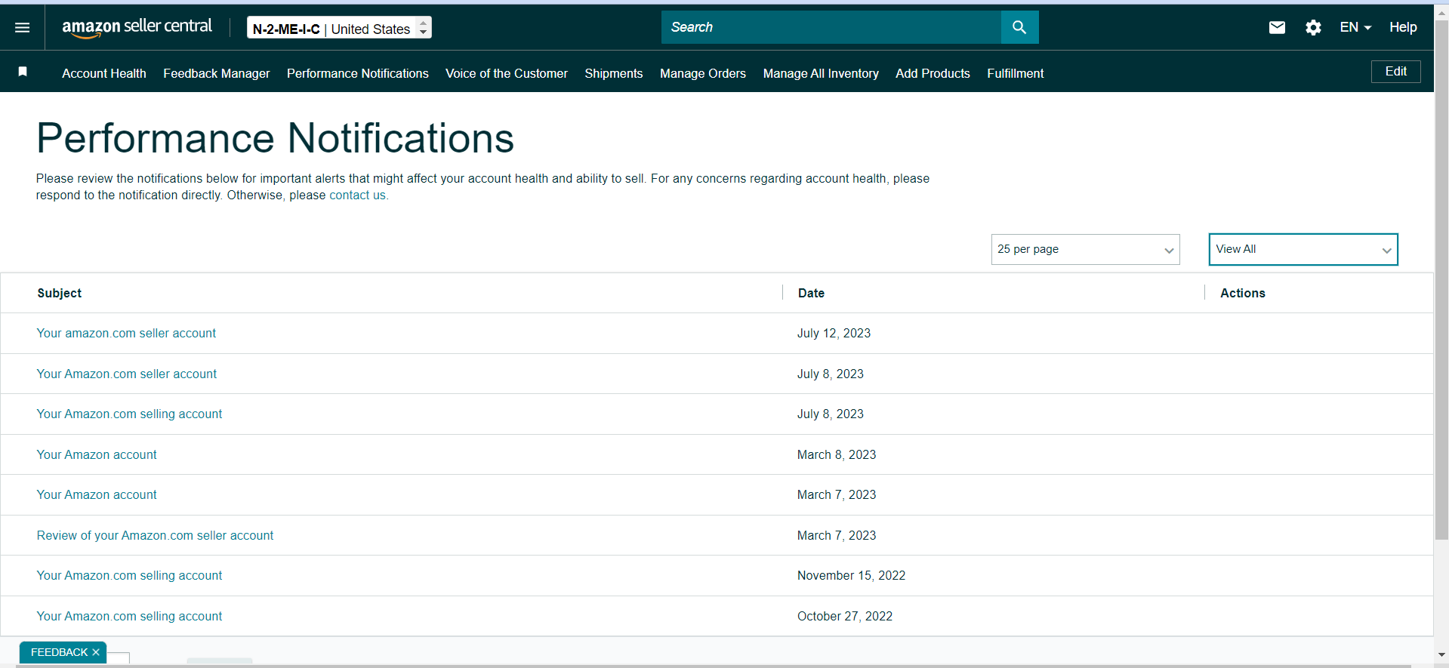This screenshot has height=668, width=1449.
Task: Open 'Your Amazon.com seller account' notification link
Action: 127,374
